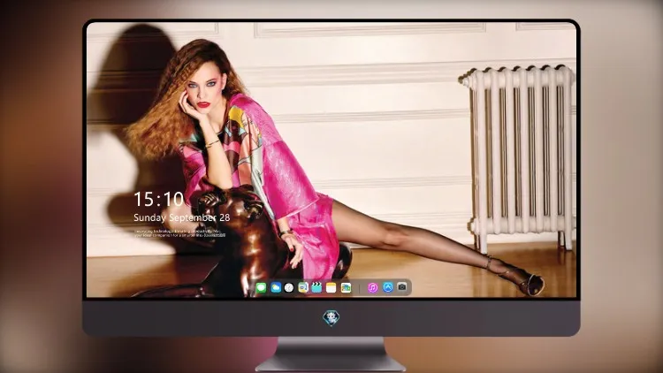Open the Camera app in the dock
This screenshot has height=373, width=663.
point(402,287)
